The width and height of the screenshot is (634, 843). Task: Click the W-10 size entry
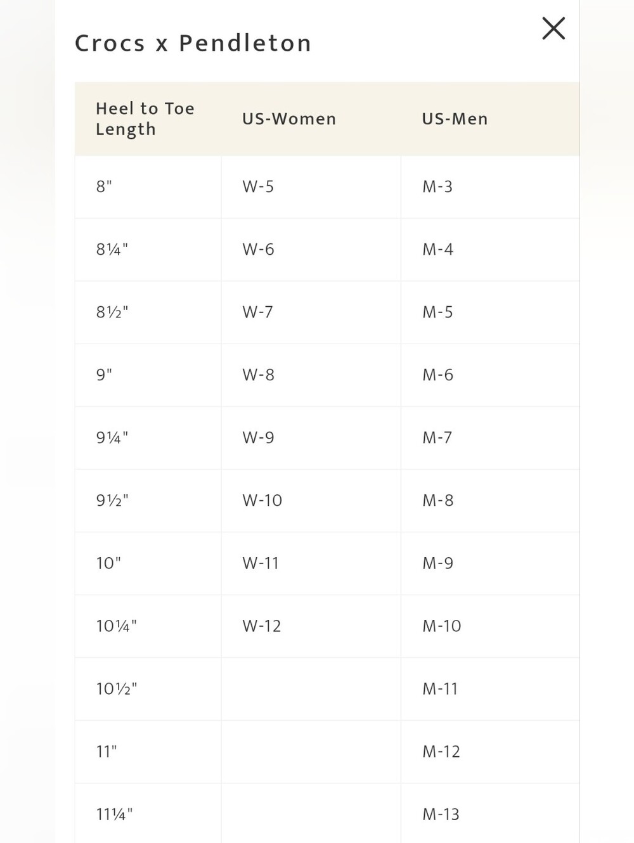[x=262, y=500]
